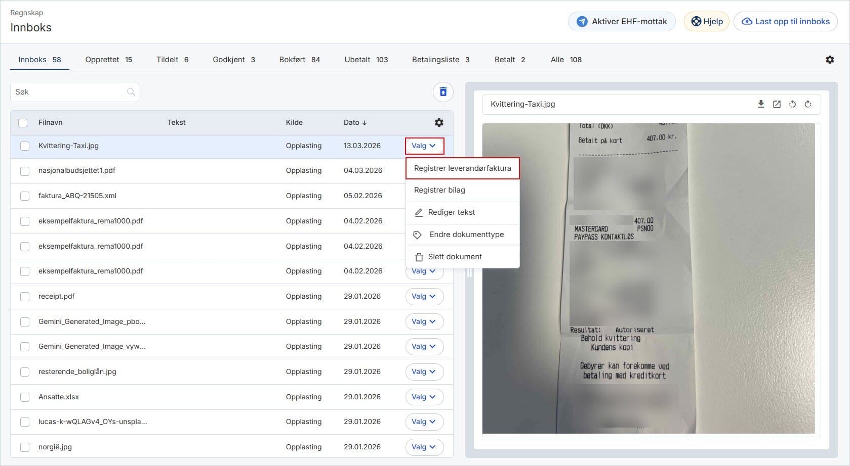Open the Valg dropdown for receipt.pdf
850x466 pixels.
(424, 296)
